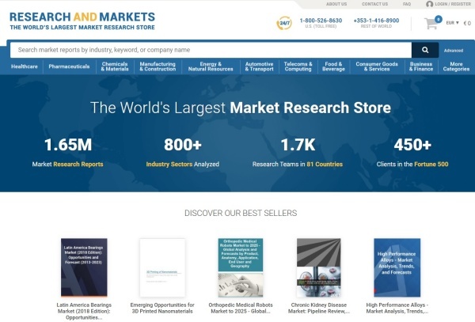This screenshot has width=475, height=322.
Task: Click the cart item count badge
Action: click(438, 19)
